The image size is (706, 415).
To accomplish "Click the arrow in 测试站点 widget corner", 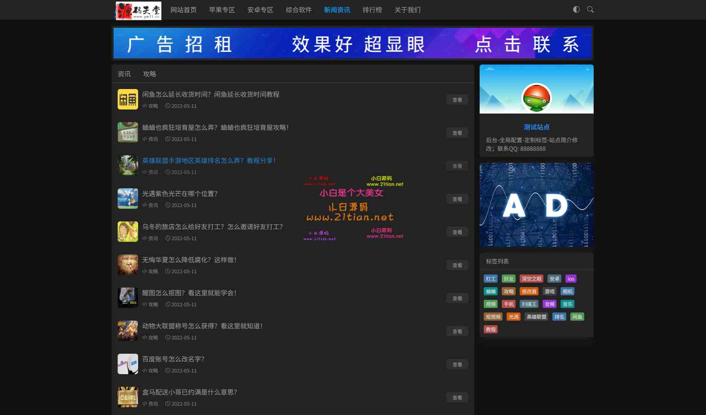I will (x=587, y=70).
